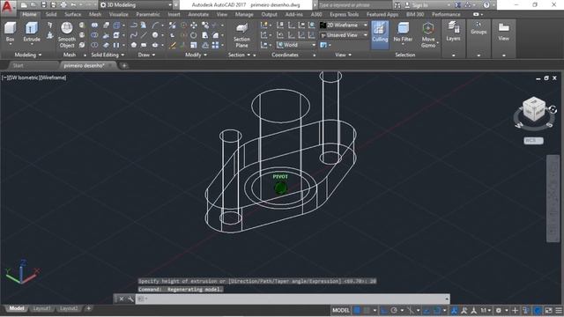Expand the Section panel

click(x=239, y=55)
